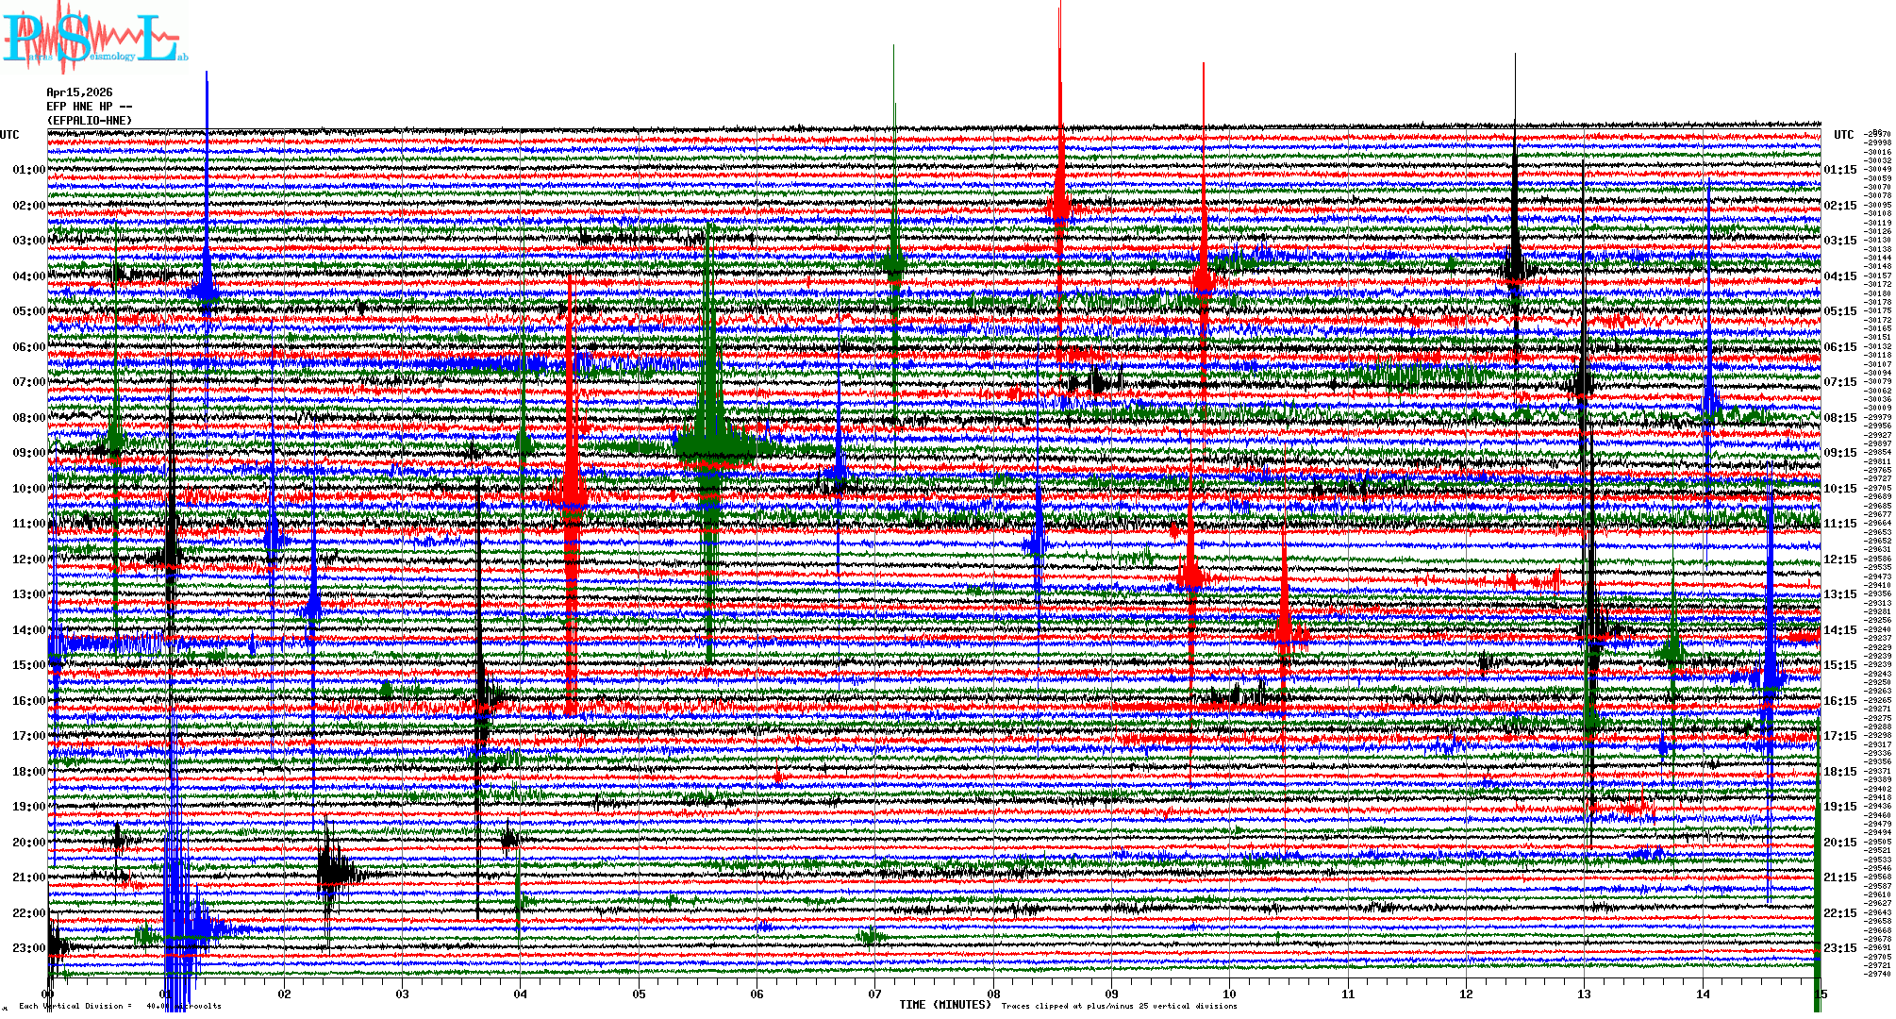Click the UTC label on the left axis
The image size is (1896, 1019).
[9, 135]
